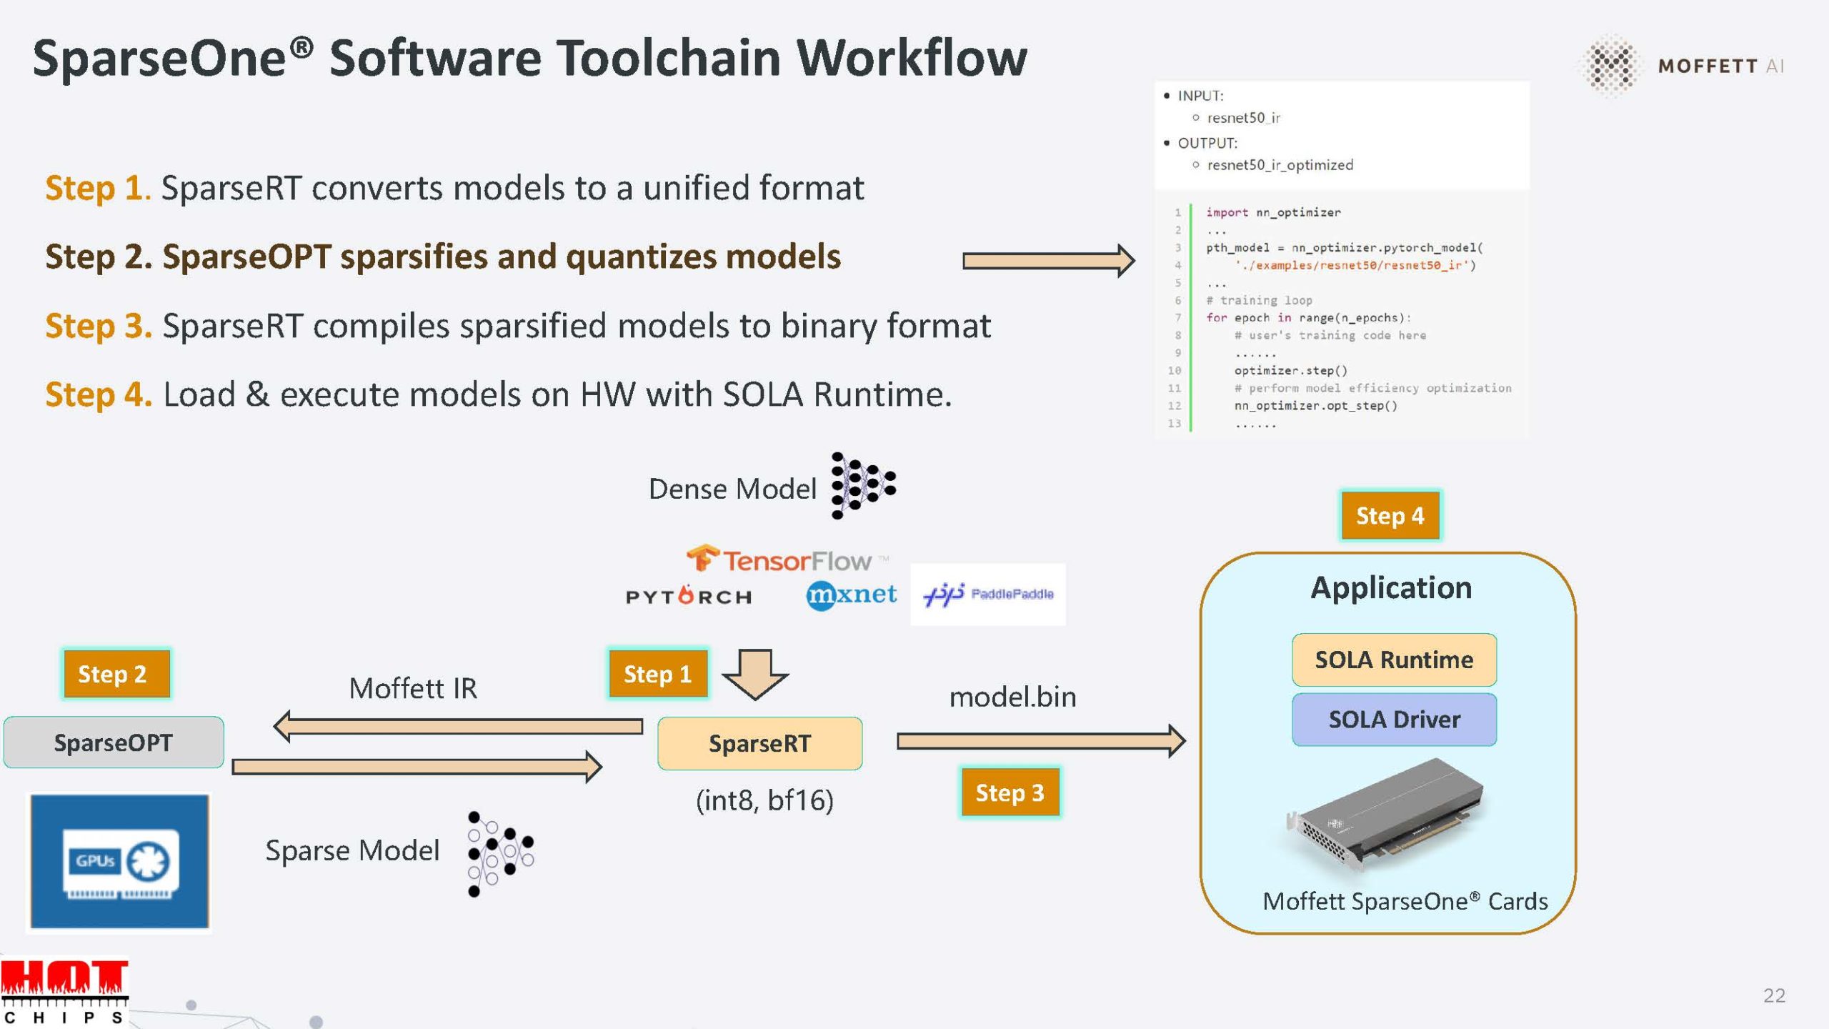Screen dimensions: 1829x1029
Task: Click the orange Step 4 badge
Action: pyautogui.click(x=1390, y=515)
